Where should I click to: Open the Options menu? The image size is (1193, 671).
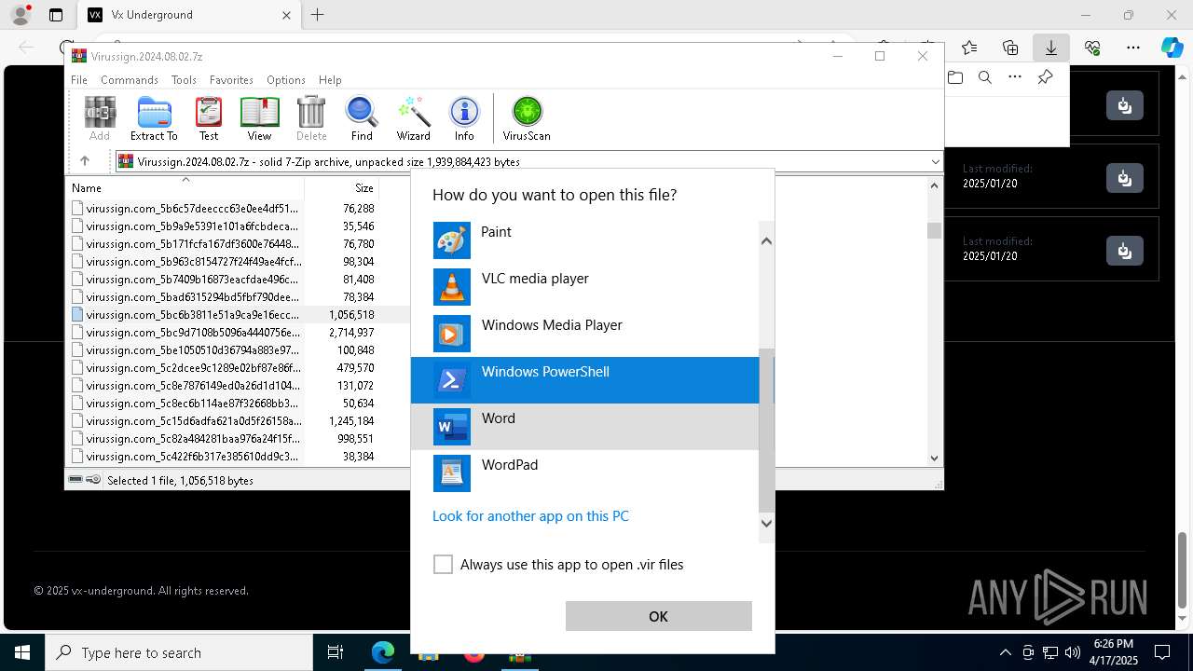(x=286, y=80)
